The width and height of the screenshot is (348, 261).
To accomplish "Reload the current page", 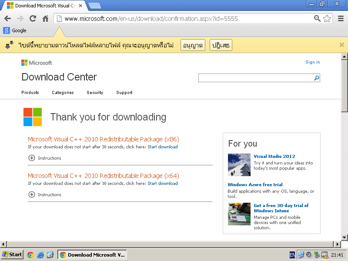I will pos(33,19).
